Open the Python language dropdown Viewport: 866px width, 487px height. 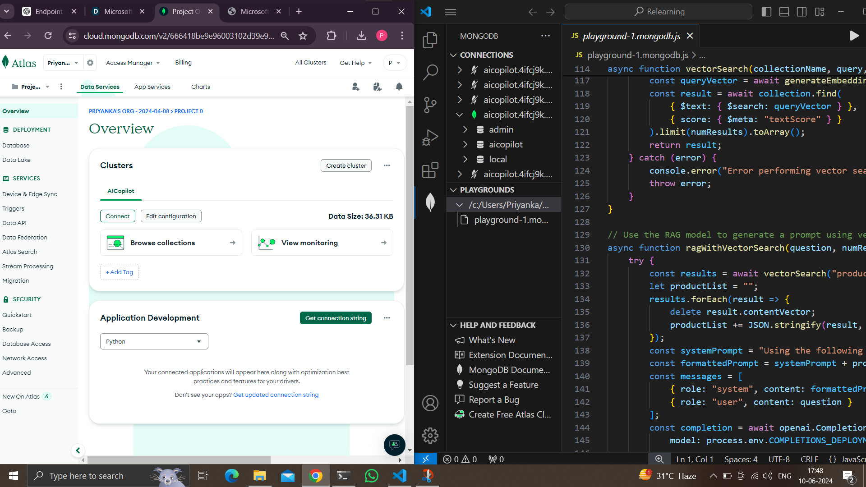154,341
